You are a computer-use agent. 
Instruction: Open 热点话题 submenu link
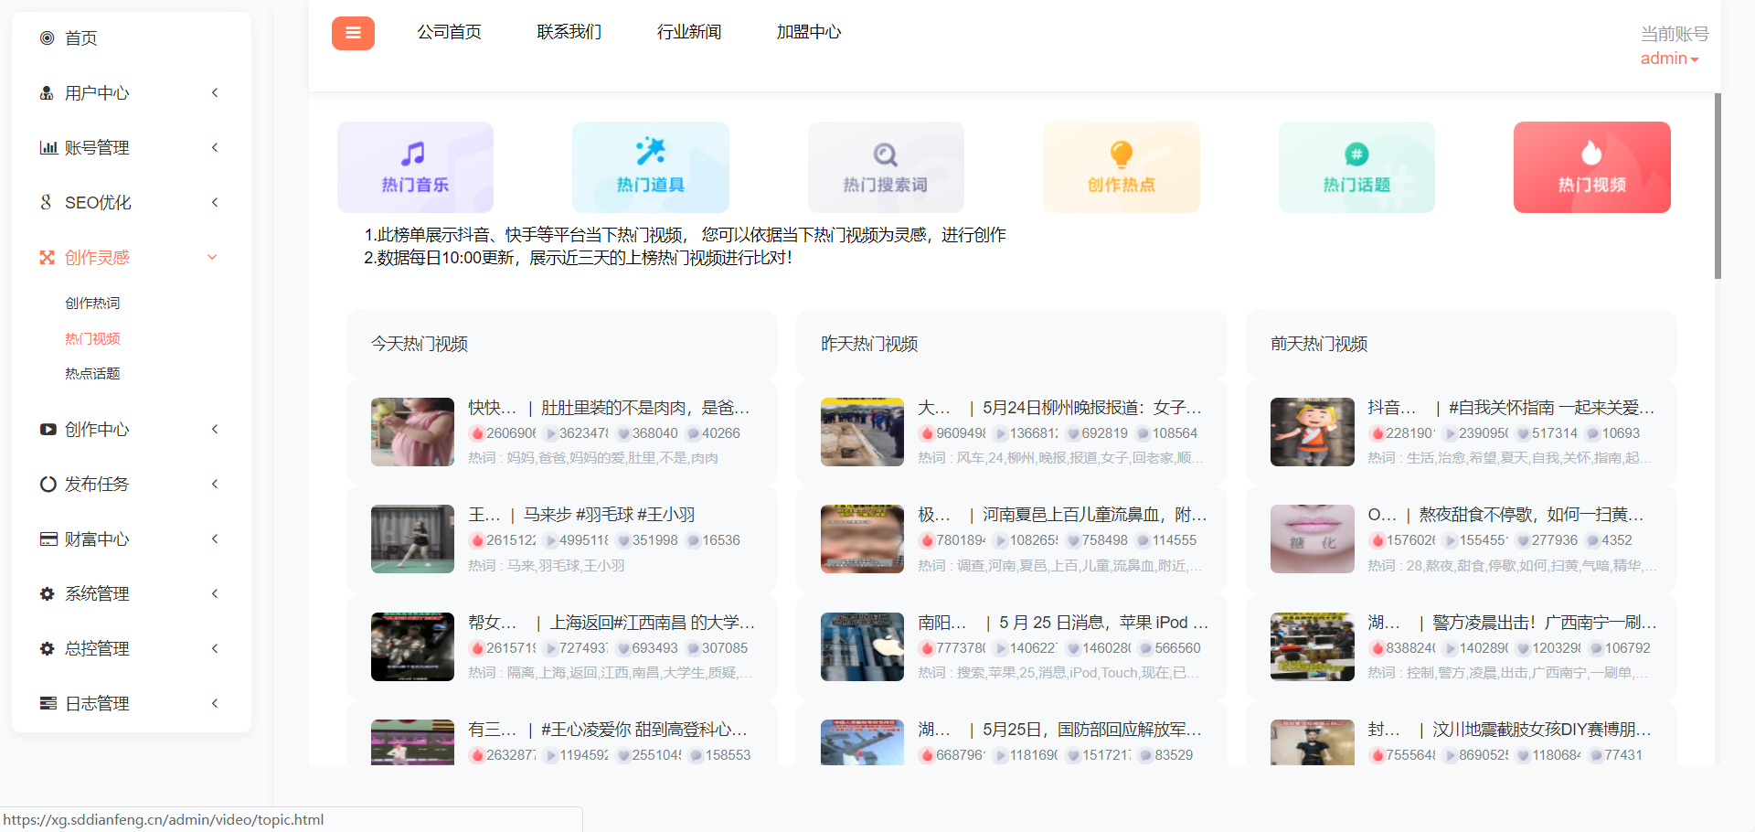coord(92,374)
